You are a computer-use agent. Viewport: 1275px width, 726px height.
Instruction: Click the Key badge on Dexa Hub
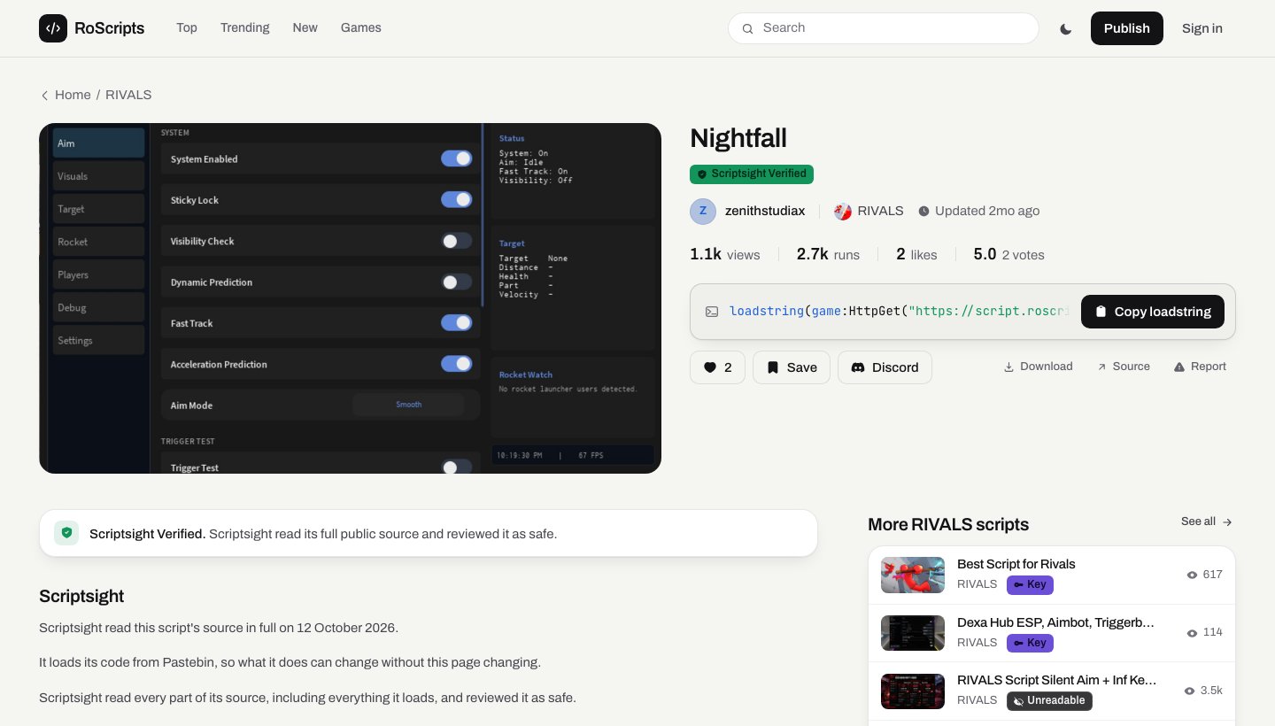tap(1030, 643)
